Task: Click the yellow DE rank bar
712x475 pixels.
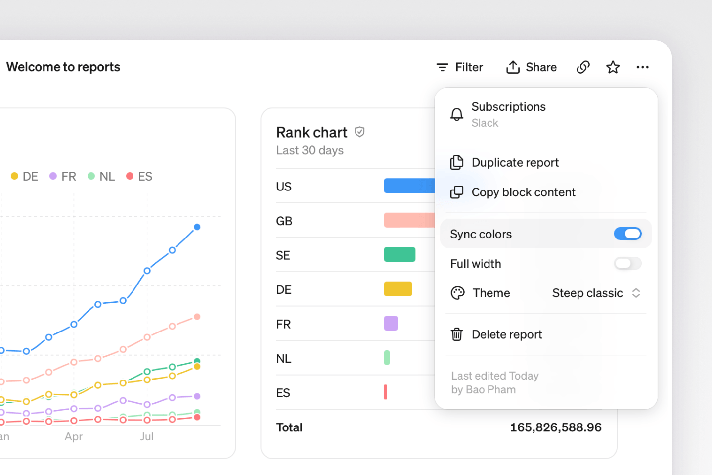Action: [398, 289]
